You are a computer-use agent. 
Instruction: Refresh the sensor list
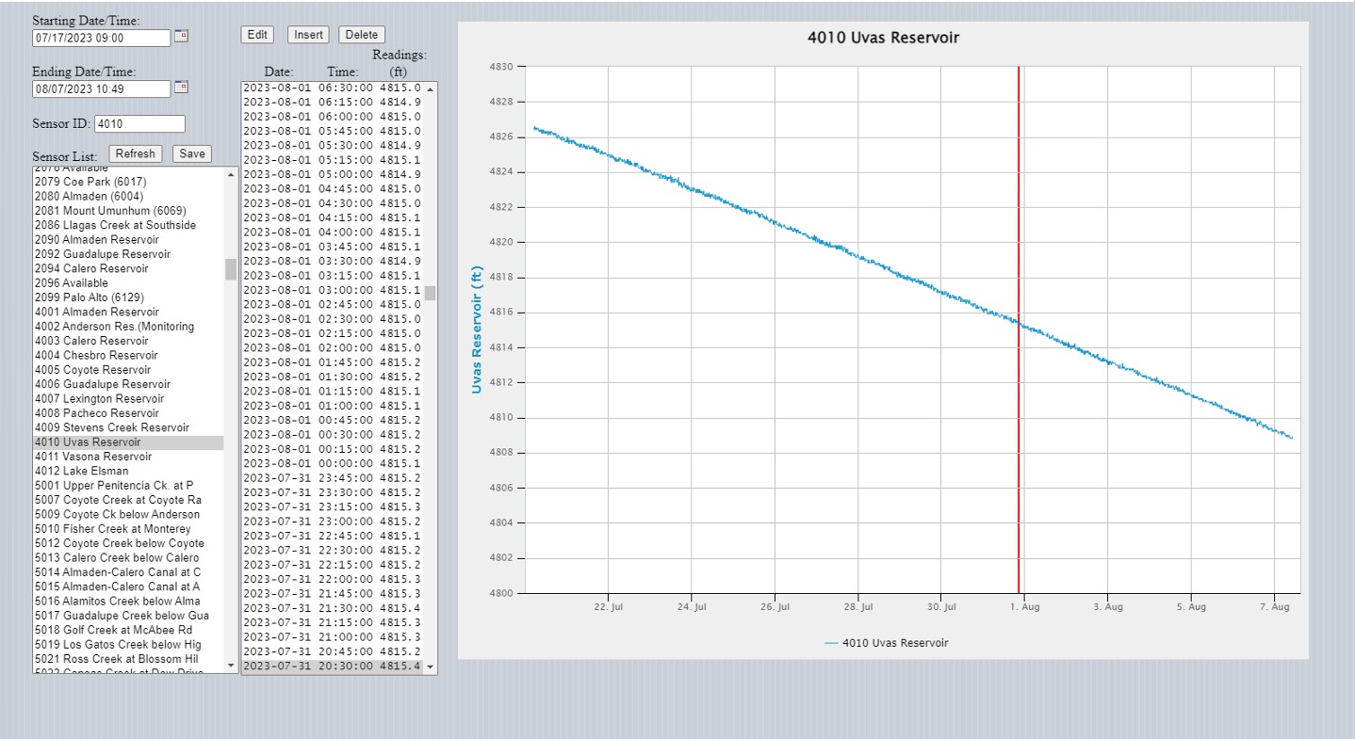(x=135, y=153)
